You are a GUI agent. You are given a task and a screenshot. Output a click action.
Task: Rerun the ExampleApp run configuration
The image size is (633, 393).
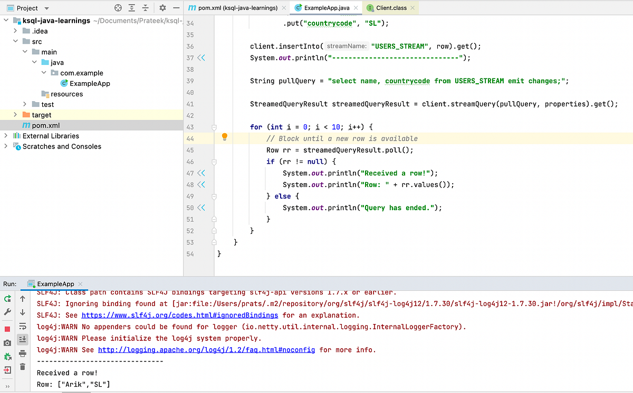point(7,298)
